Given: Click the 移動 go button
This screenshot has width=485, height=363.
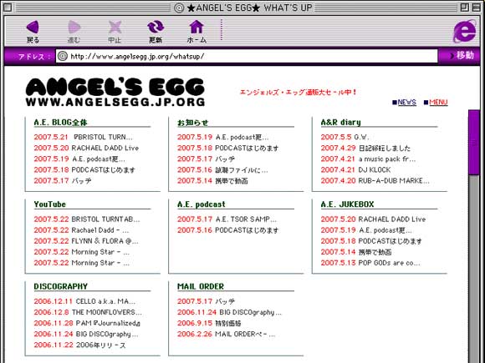Looking at the screenshot, I should (462, 56).
